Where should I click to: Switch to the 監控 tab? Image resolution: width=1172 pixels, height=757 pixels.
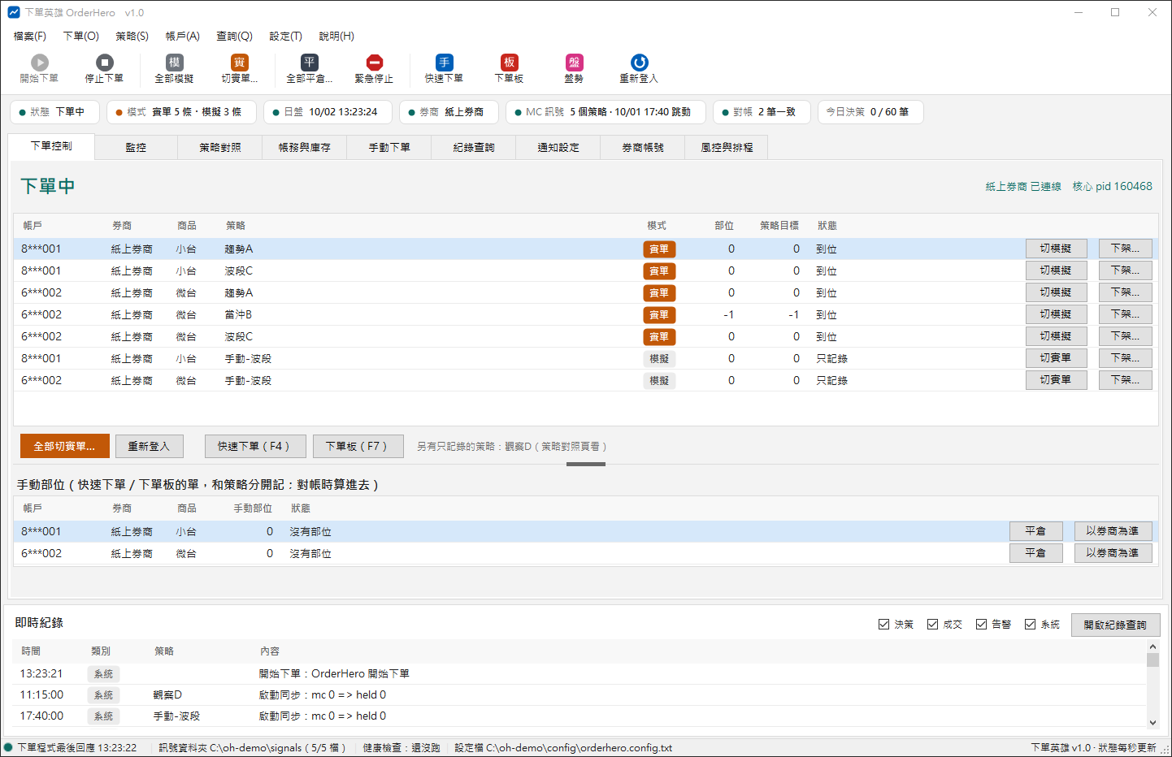(136, 147)
